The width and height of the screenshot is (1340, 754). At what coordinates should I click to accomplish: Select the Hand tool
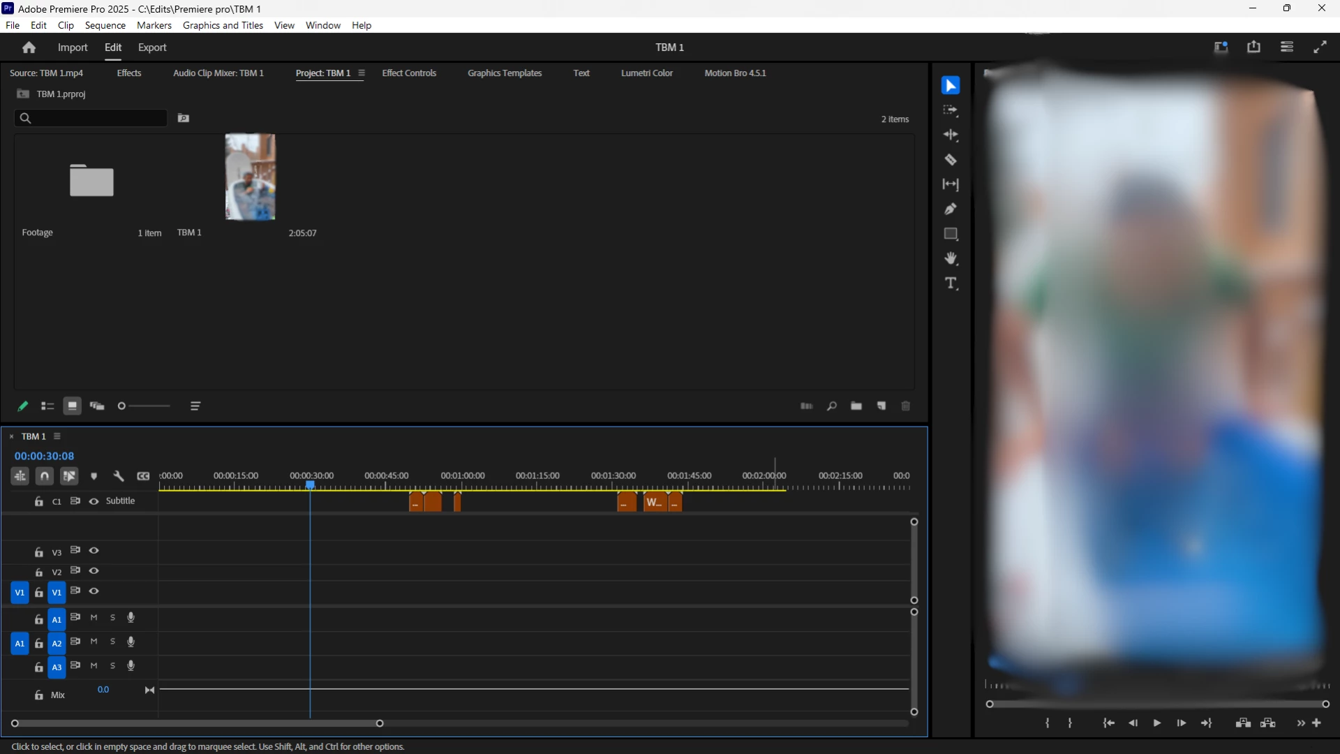[951, 259]
